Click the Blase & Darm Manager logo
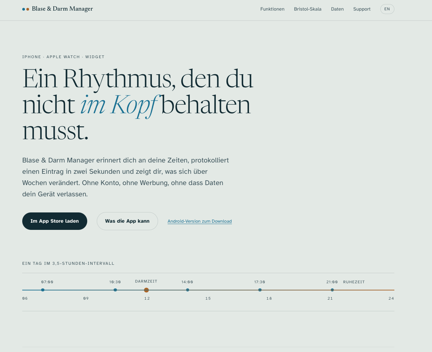The width and height of the screenshot is (432, 352). click(57, 9)
